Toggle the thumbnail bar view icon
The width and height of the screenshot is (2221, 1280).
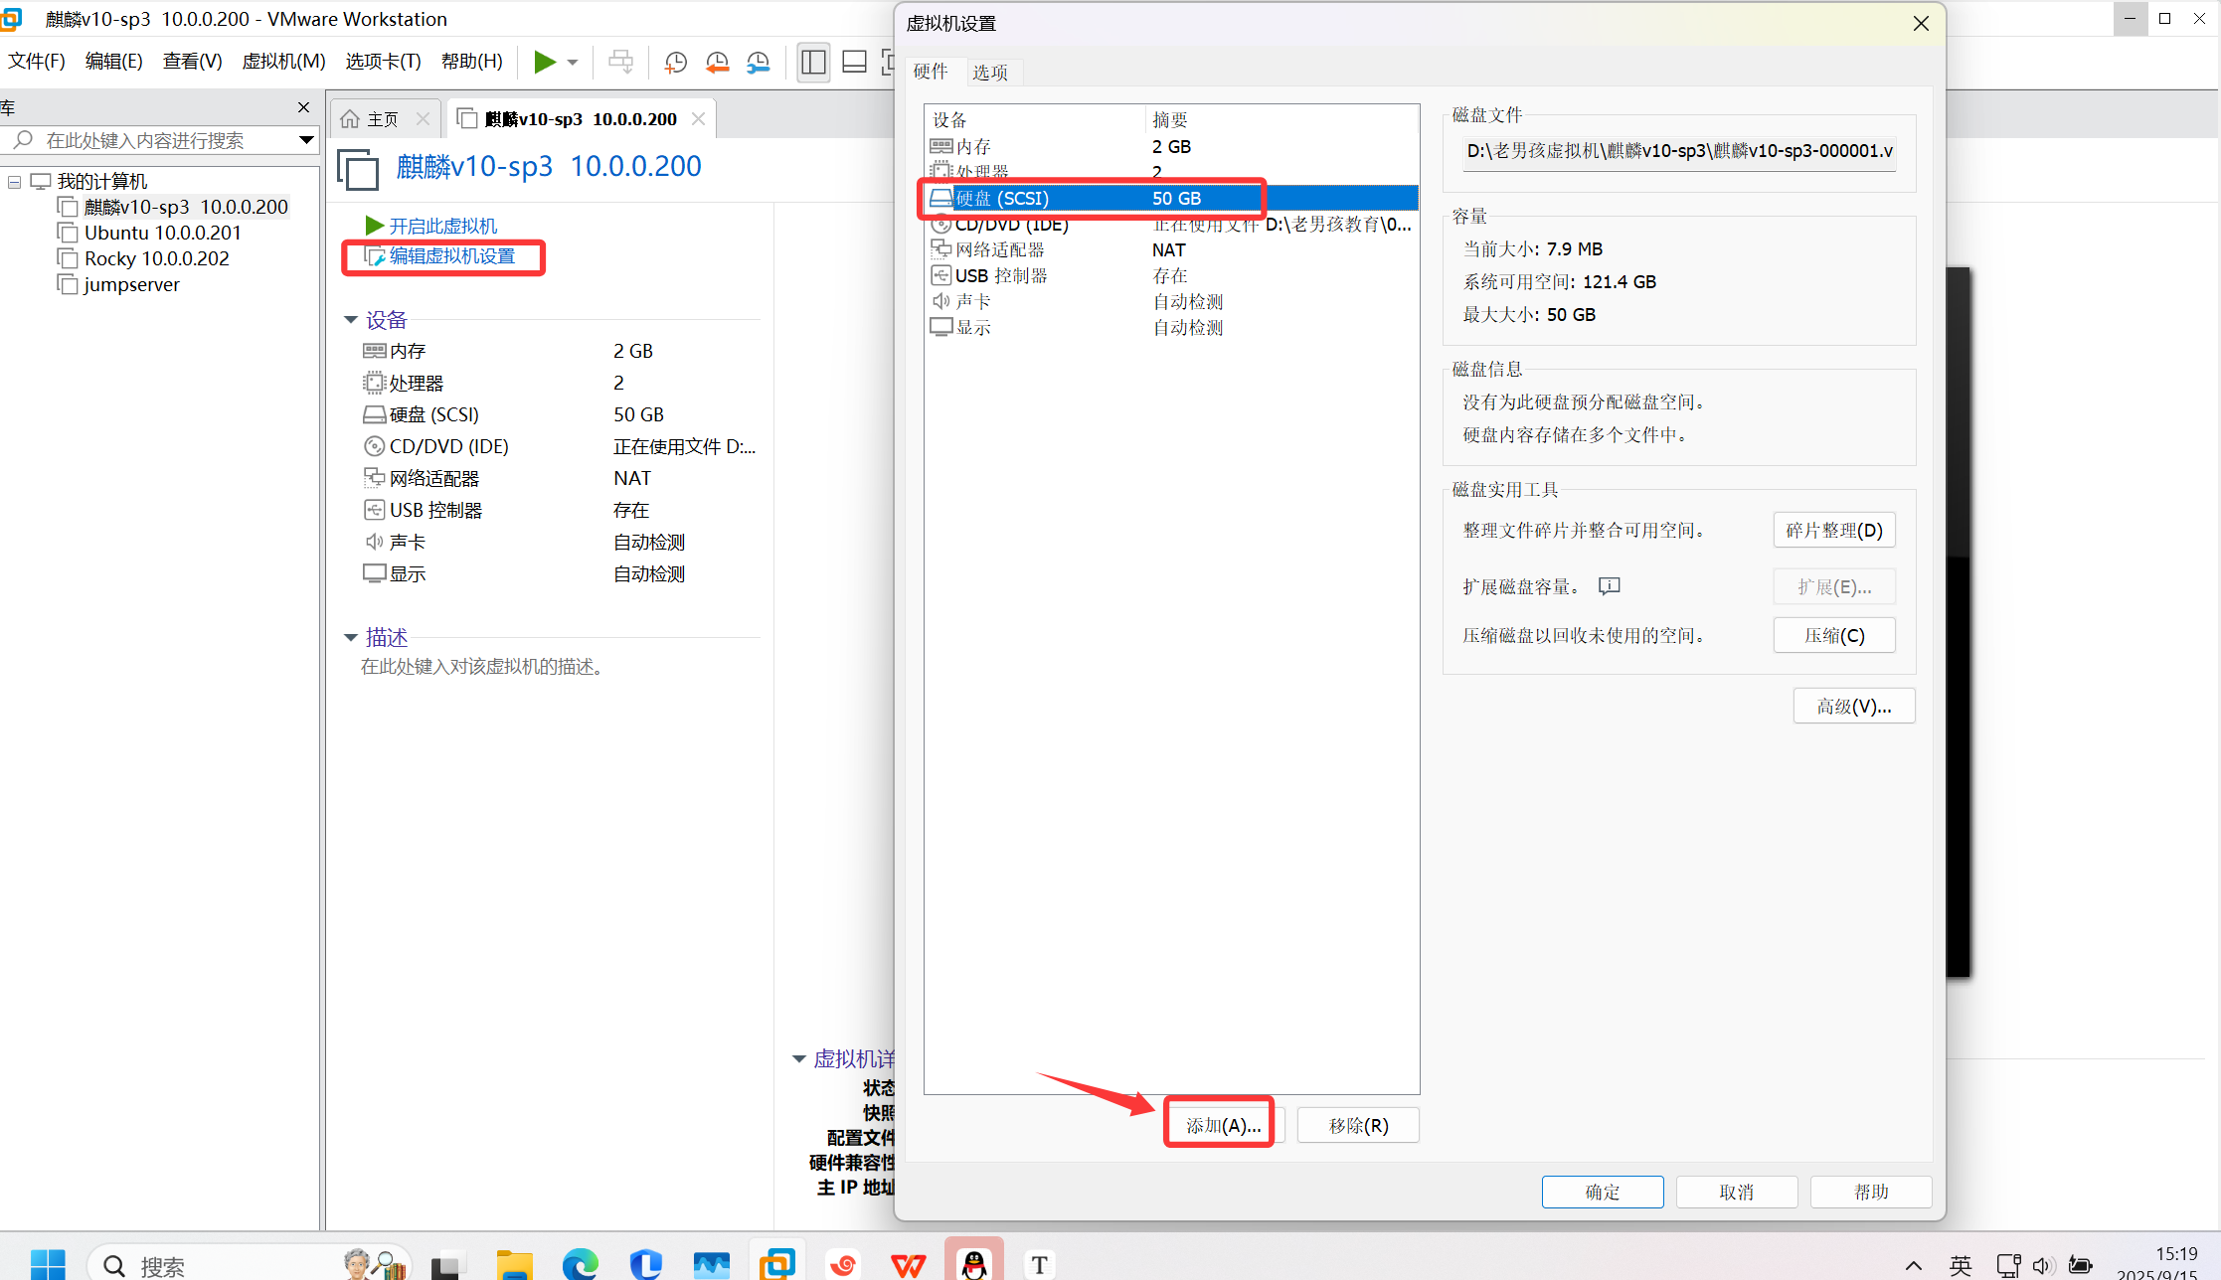click(x=854, y=63)
